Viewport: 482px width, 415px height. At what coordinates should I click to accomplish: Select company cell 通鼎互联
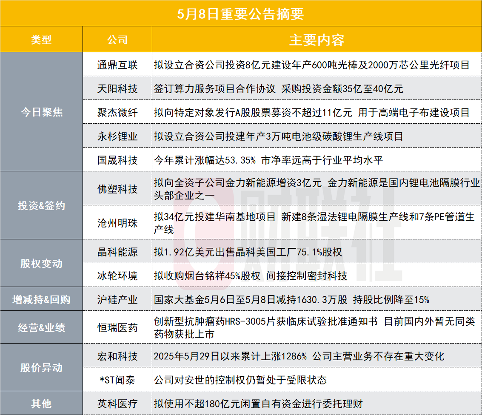[x=117, y=65]
